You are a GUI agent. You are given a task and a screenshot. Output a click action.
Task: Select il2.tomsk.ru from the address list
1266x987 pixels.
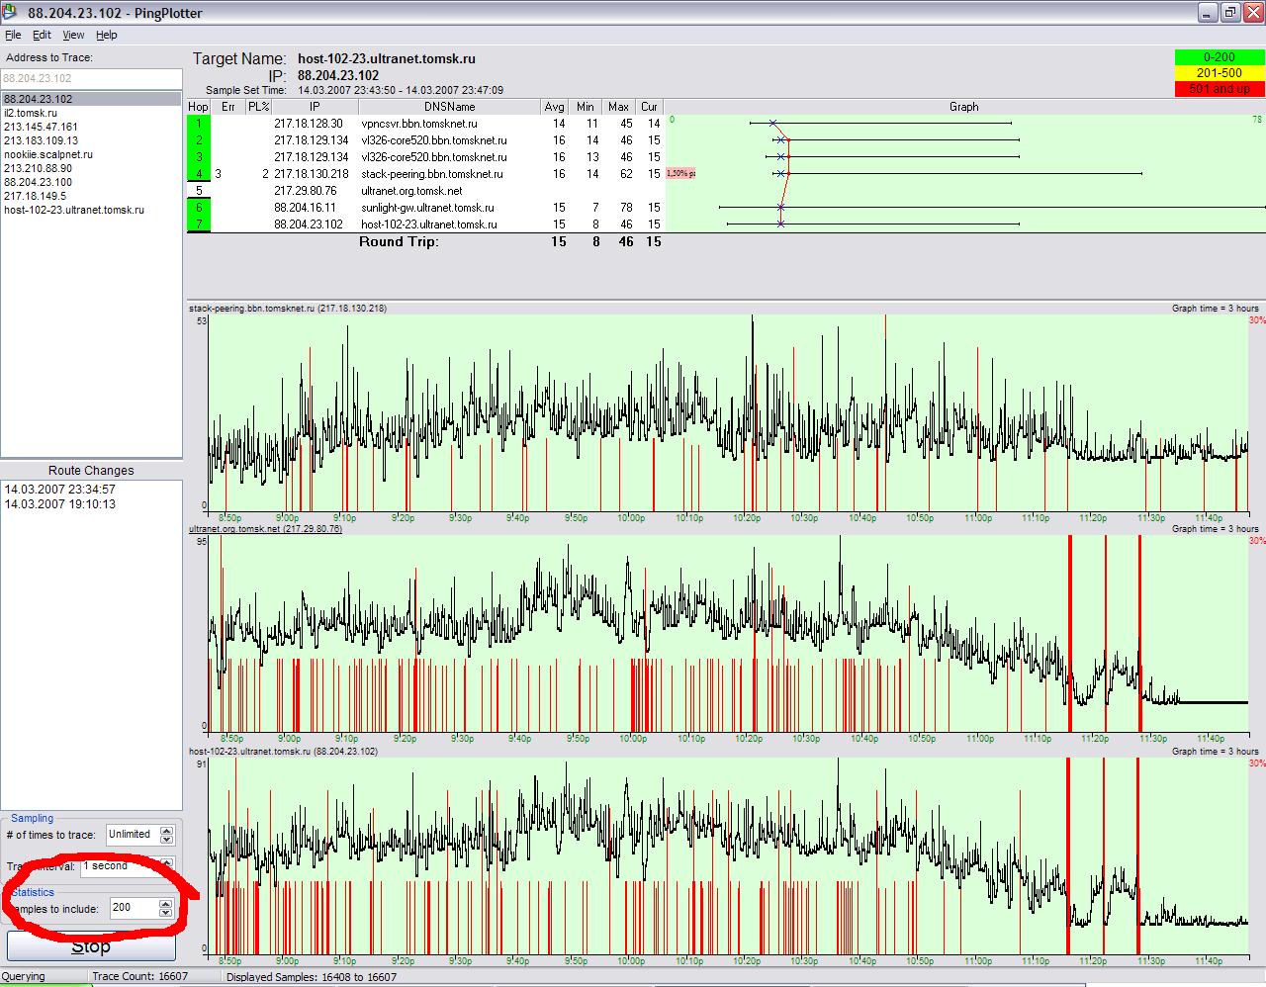click(31, 113)
